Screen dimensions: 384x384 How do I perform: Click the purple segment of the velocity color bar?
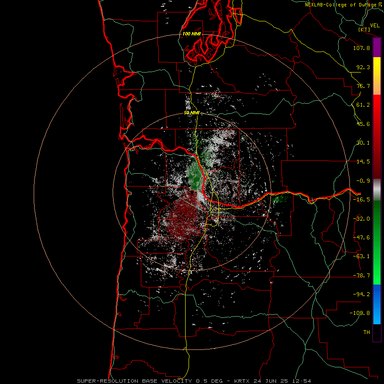click(377, 48)
